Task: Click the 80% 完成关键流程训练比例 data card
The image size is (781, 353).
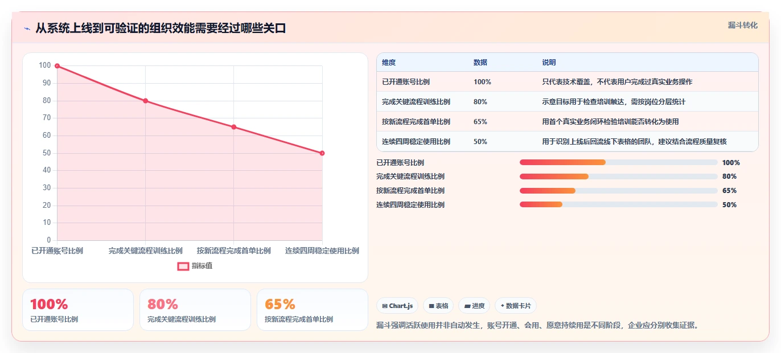Action: pyautogui.click(x=195, y=310)
